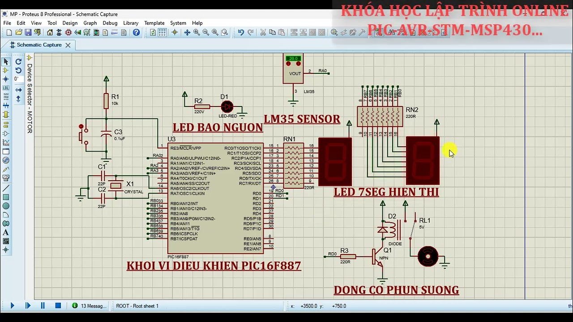The image size is (573, 322).
Task: Select the Selection Mode arrow tool
Action: pyautogui.click(x=6, y=62)
